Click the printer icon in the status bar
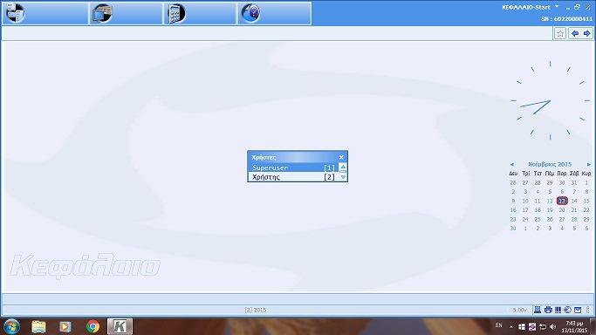 coord(548,310)
